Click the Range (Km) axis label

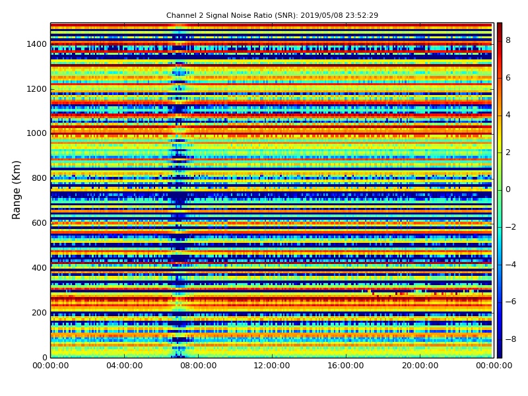(x=16, y=190)
